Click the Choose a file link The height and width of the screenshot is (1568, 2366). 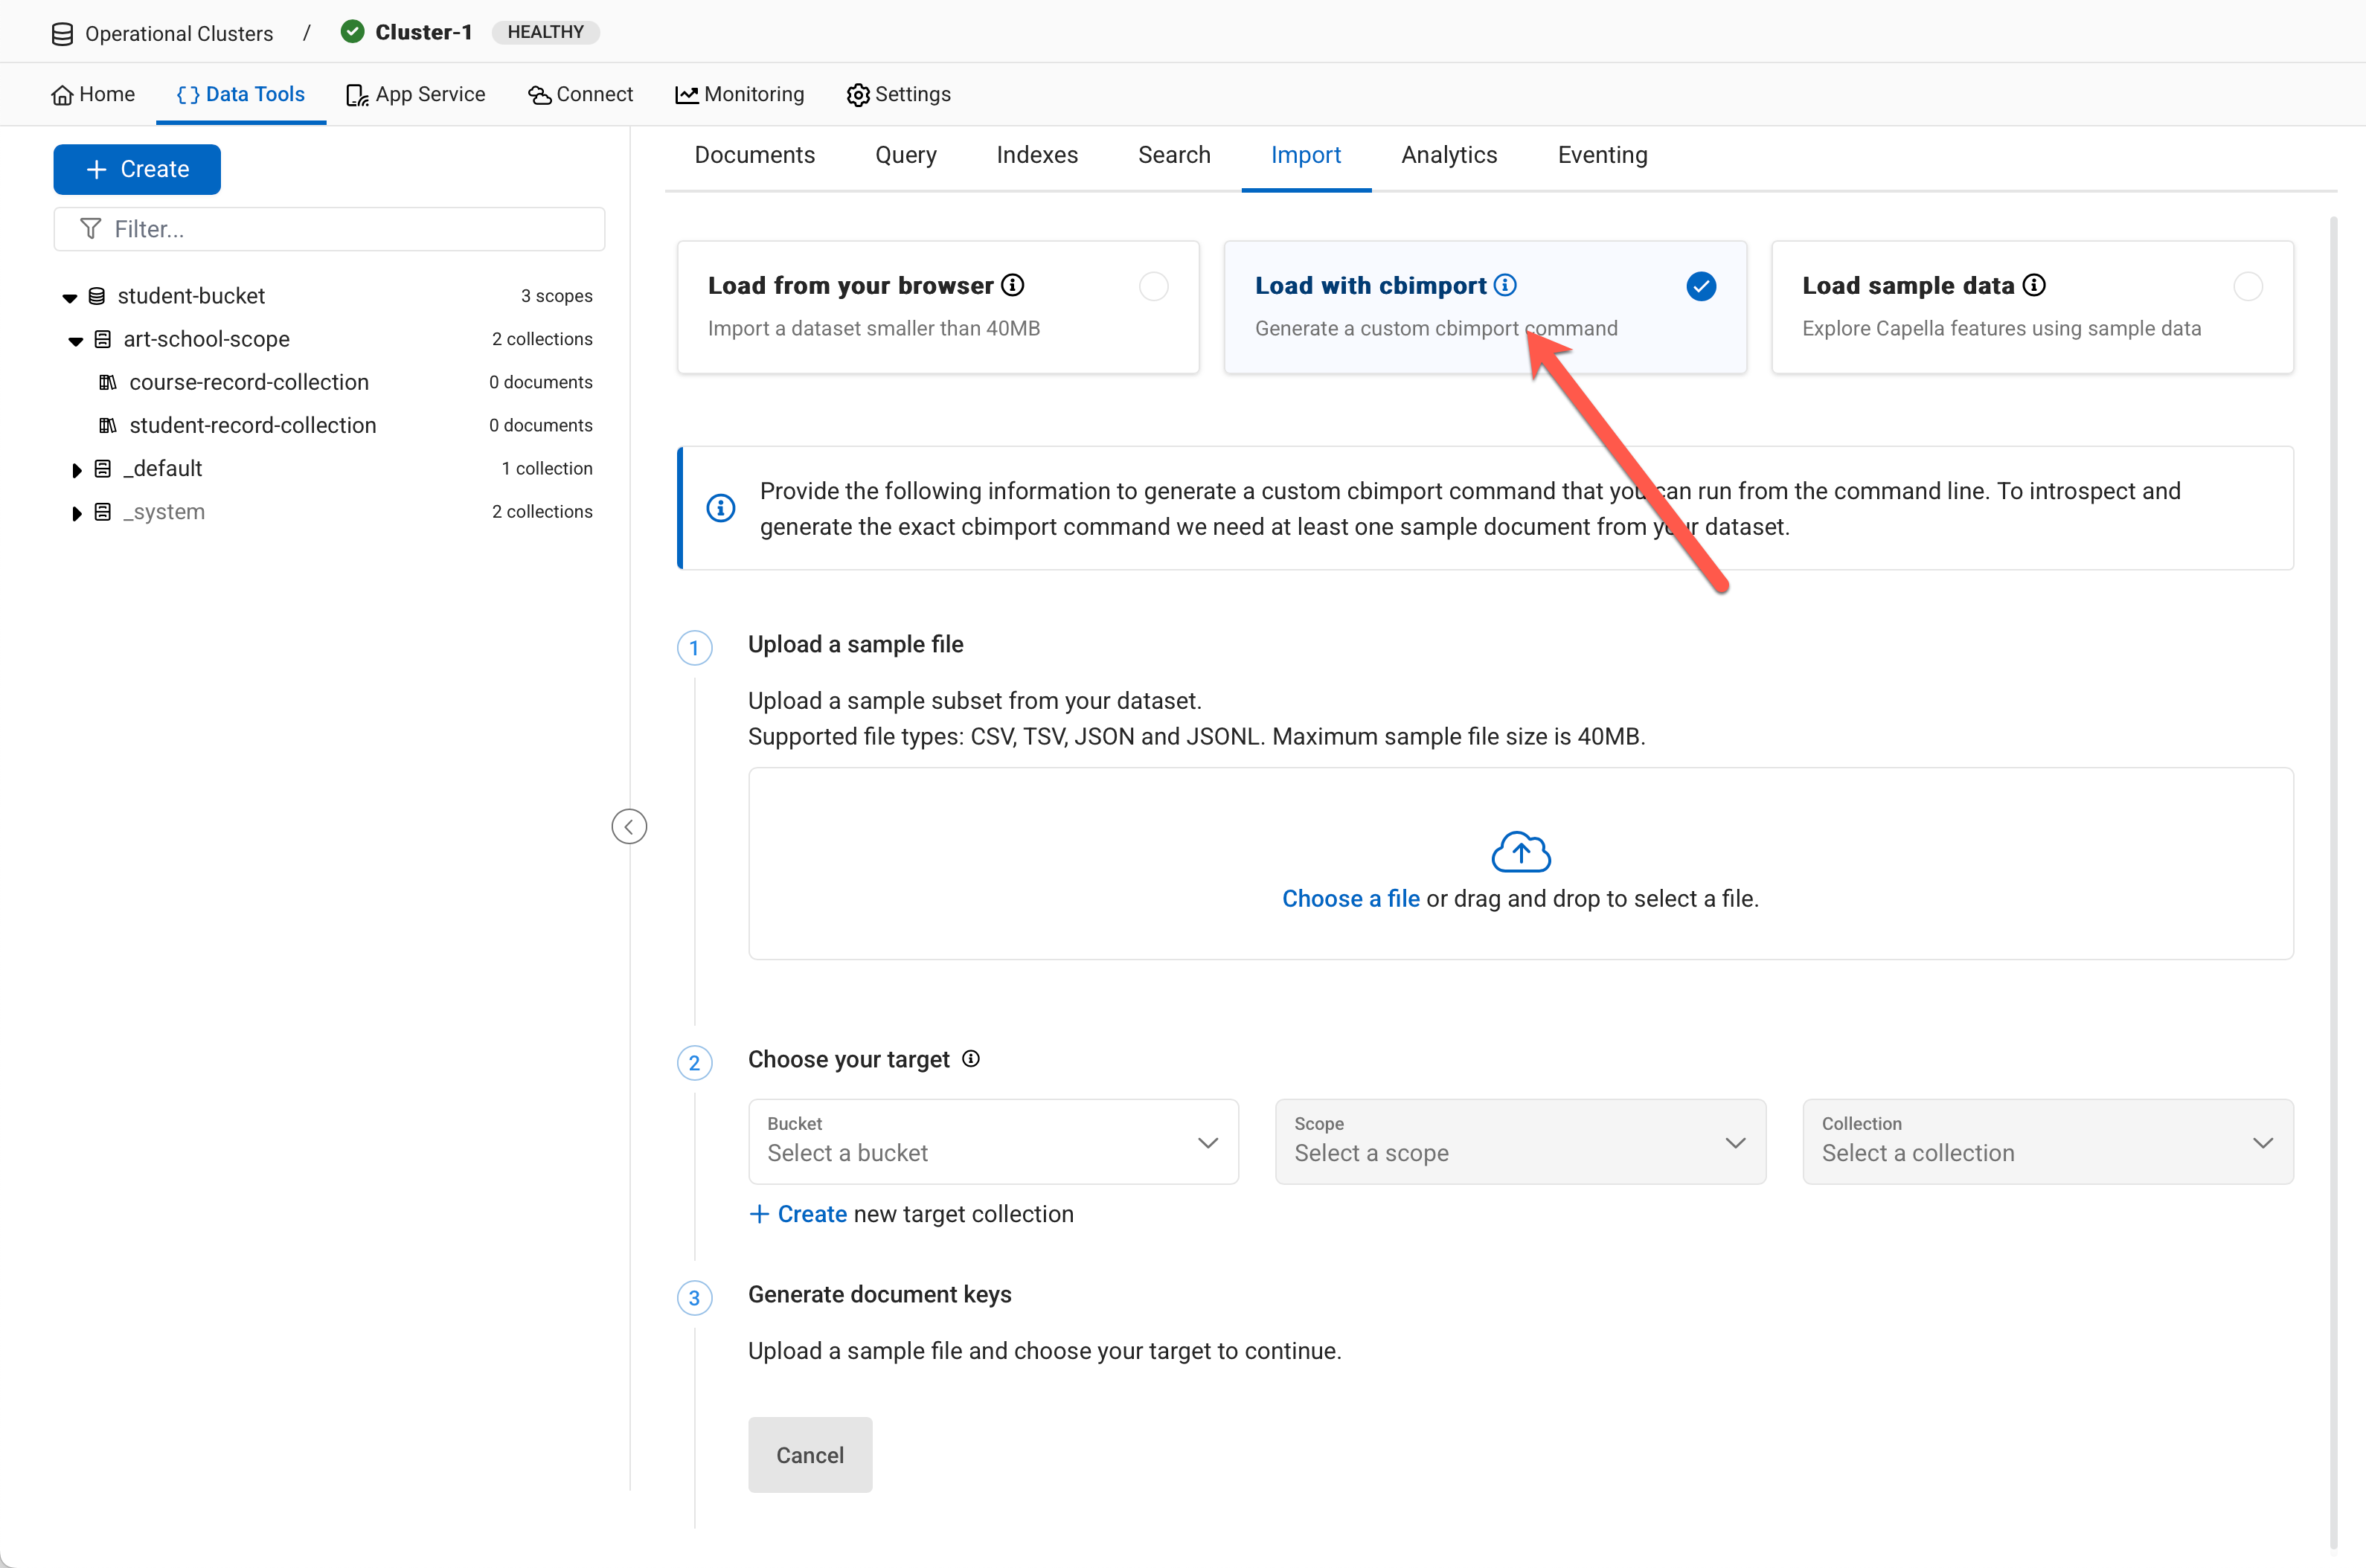tap(1350, 898)
